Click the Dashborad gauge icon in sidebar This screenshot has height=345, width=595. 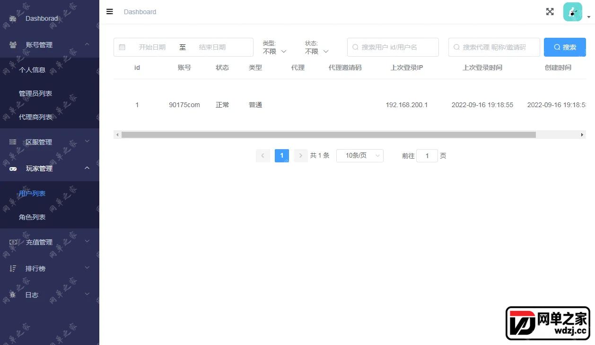pos(13,19)
